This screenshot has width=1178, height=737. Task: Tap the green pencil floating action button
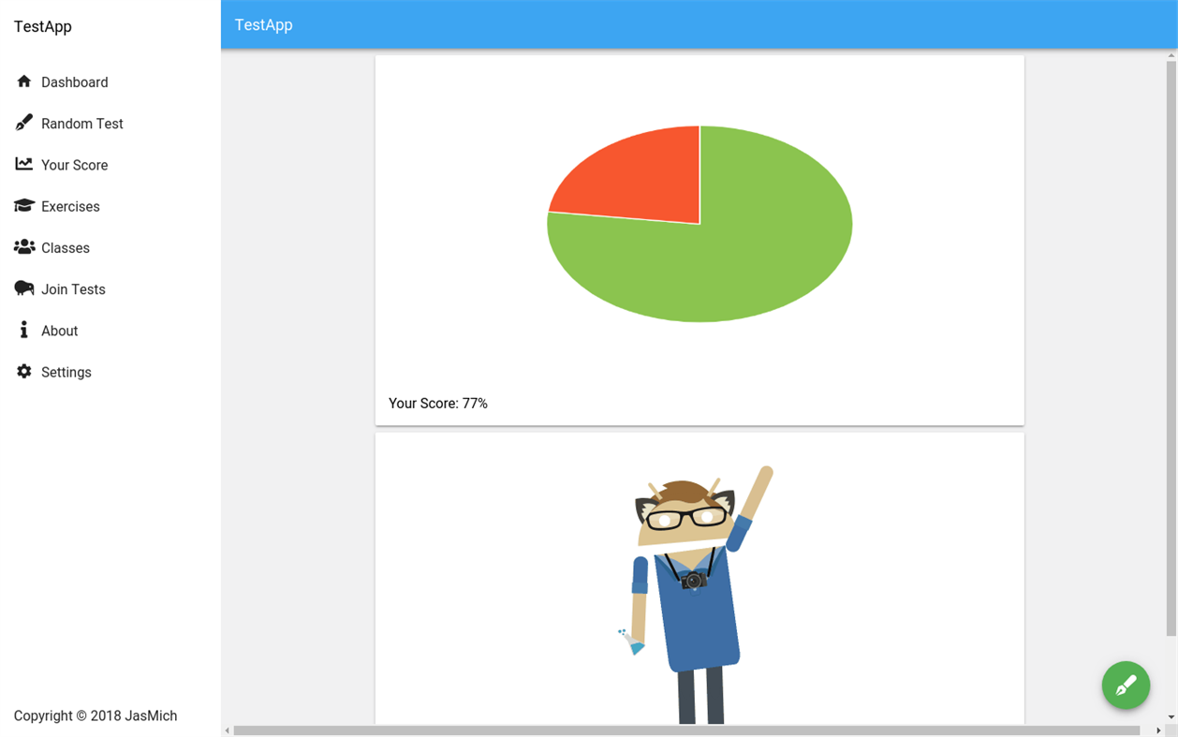tap(1126, 685)
